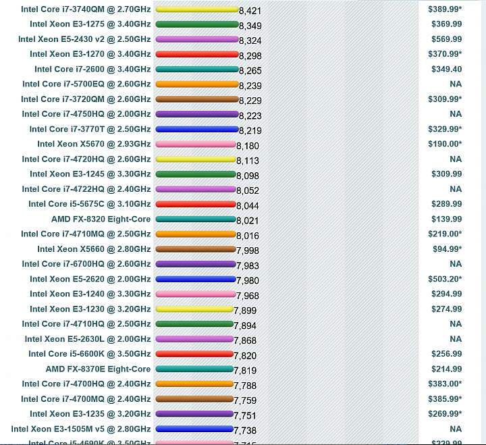Select Intel Xeon E3-1505M v5 @ 2.80GHz
486x445 pixels.
(81, 429)
